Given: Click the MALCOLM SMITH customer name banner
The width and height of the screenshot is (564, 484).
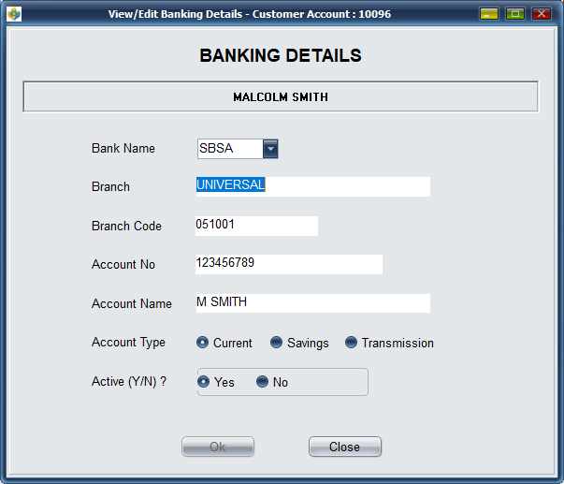Looking at the screenshot, I should point(281,96).
